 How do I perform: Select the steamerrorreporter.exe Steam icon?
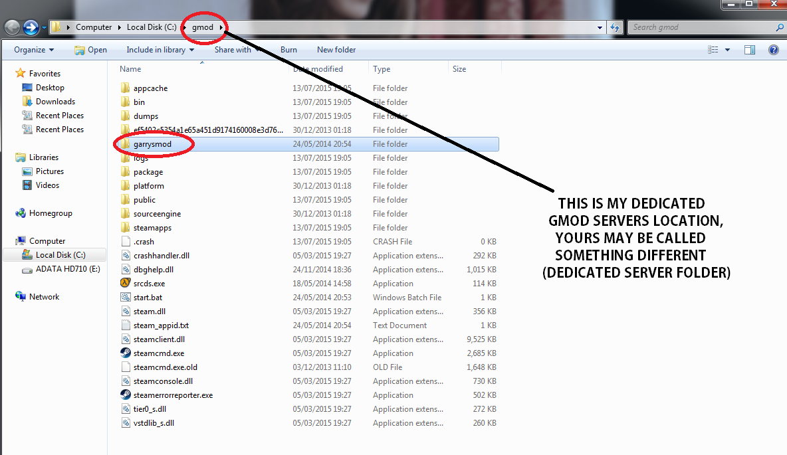pyautogui.click(x=126, y=395)
